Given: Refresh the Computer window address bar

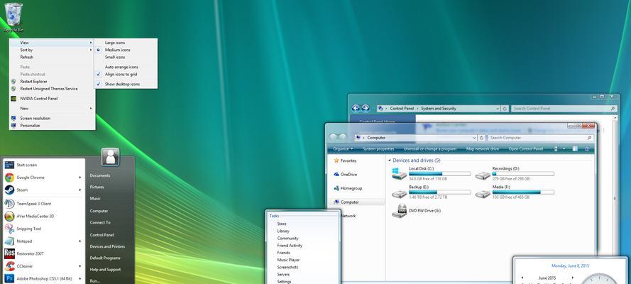Looking at the screenshot, I should (482, 138).
